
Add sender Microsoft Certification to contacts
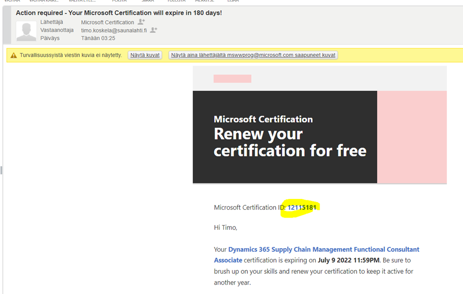(141, 22)
